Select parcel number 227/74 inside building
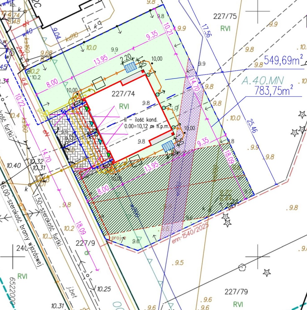 121,93
